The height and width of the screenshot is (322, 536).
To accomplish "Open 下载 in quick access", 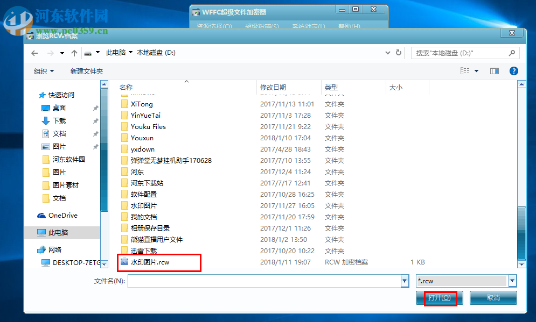I will tap(59, 121).
